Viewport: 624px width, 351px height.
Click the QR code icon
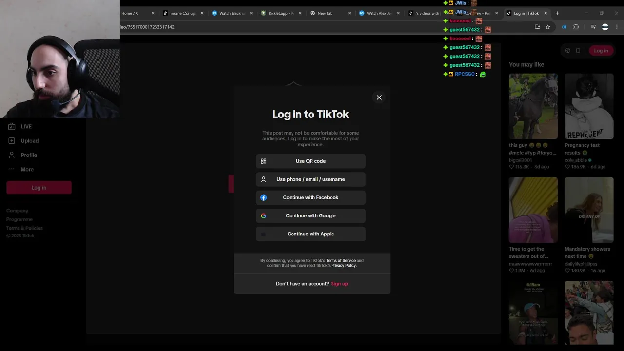[264, 161]
